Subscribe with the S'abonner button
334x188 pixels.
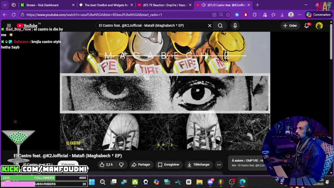click(x=68, y=164)
